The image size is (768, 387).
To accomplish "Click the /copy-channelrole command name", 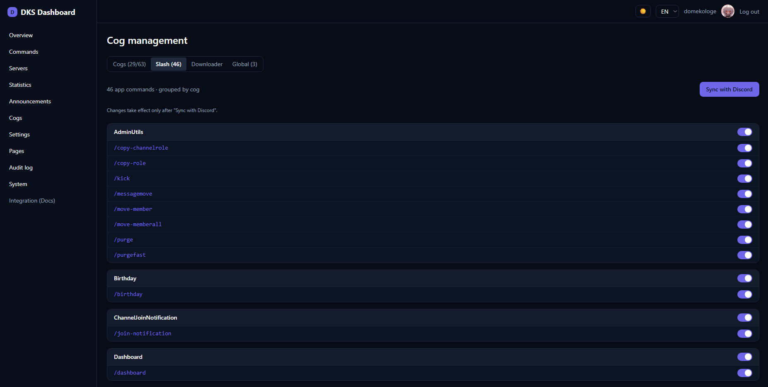I will [x=141, y=148].
